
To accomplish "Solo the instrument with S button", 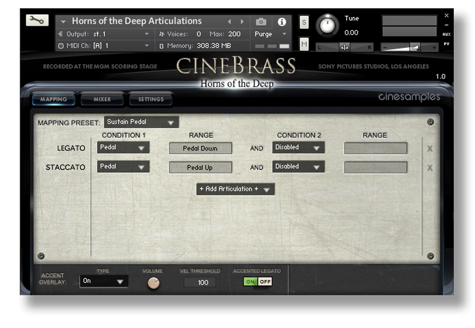I will point(304,22).
